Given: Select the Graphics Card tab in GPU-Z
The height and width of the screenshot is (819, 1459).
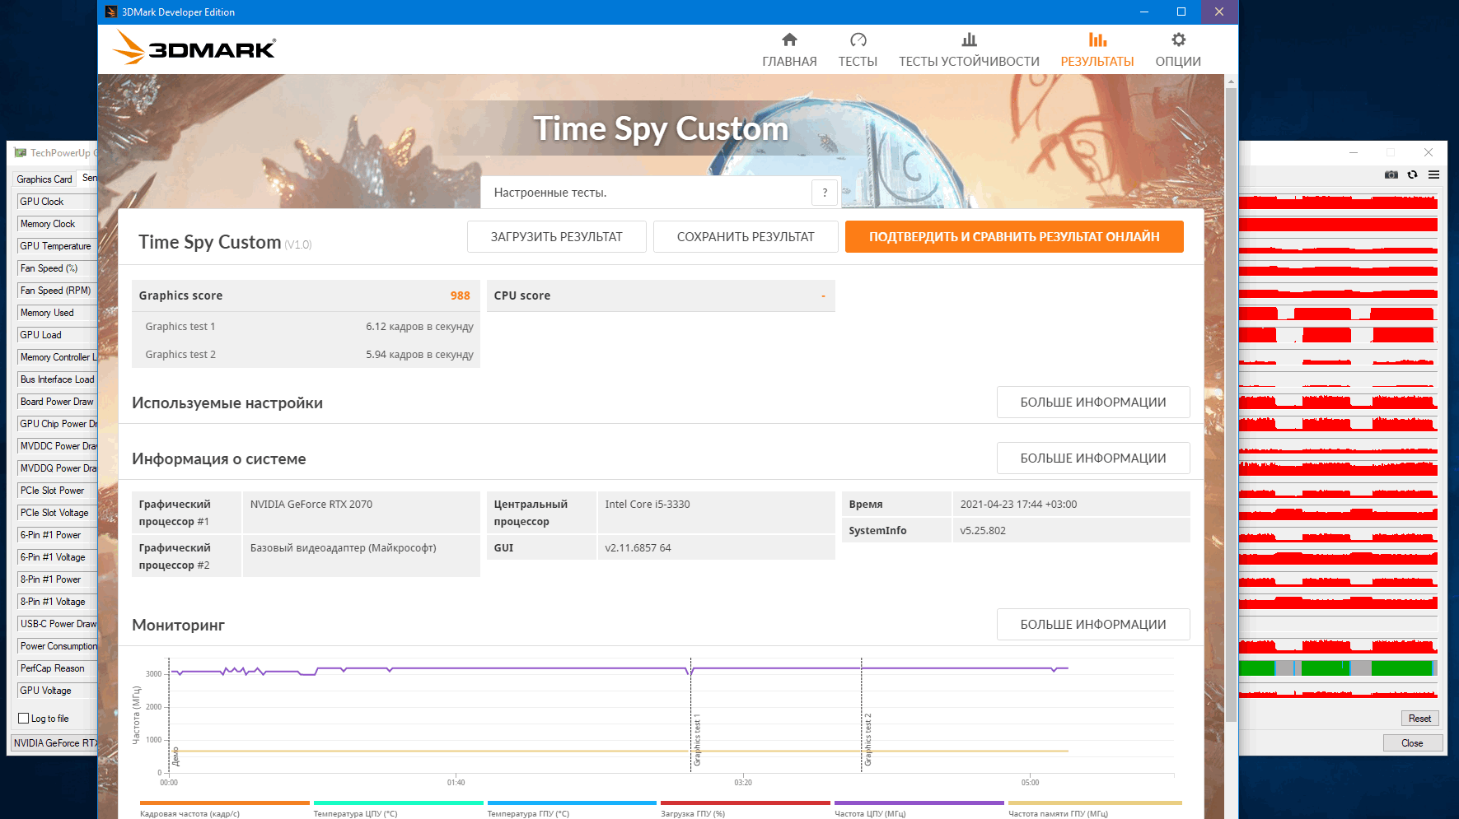Looking at the screenshot, I should tap(44, 179).
